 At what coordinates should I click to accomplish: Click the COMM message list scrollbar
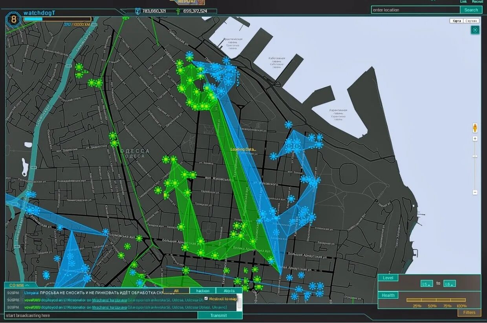[239, 302]
